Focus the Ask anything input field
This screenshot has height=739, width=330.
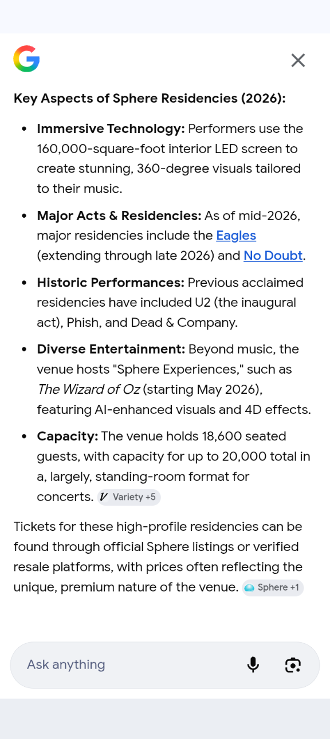click(x=131, y=664)
